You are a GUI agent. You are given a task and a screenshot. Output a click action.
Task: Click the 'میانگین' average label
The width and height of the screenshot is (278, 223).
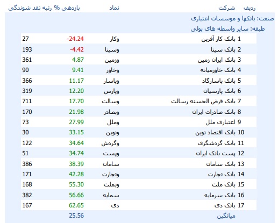pos(226,216)
